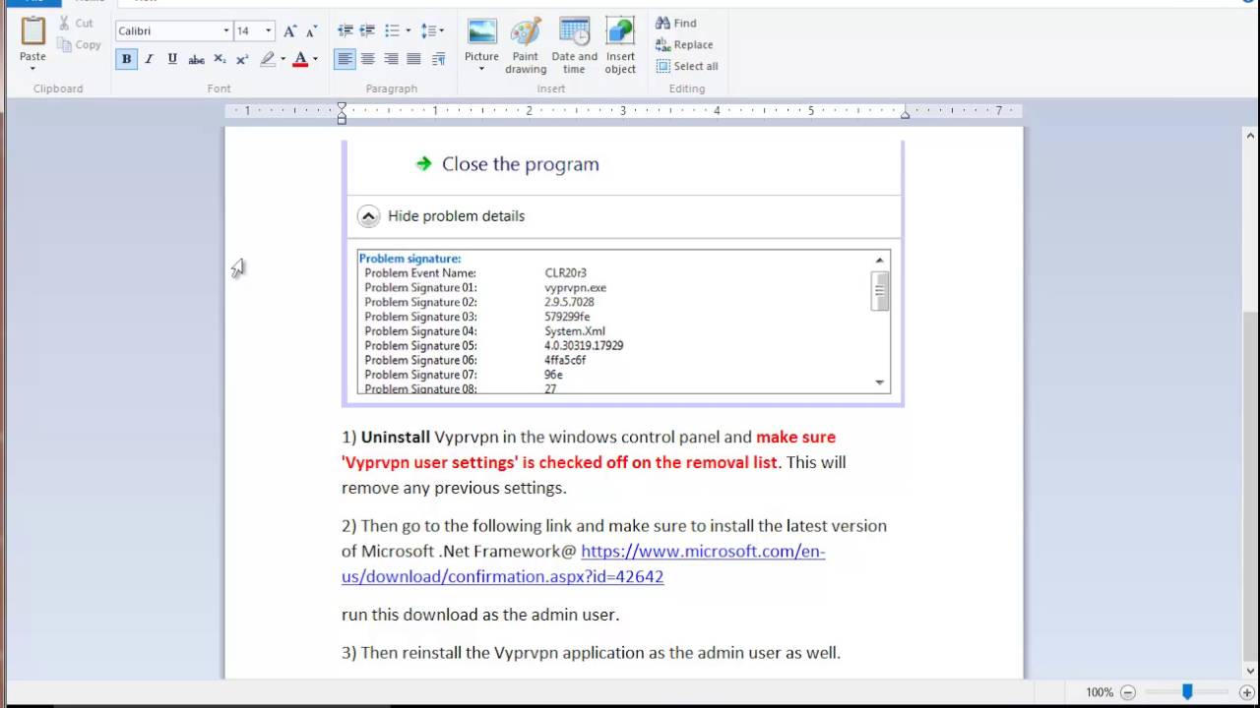Toggle strikethrough formatting
This screenshot has height=708, width=1260.
point(196,59)
